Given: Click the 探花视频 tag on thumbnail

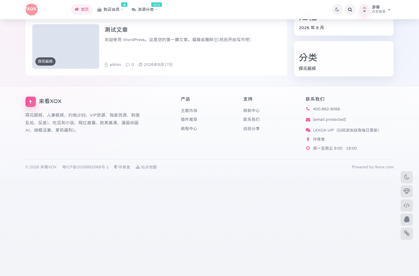Looking at the screenshot, I should (x=45, y=61).
